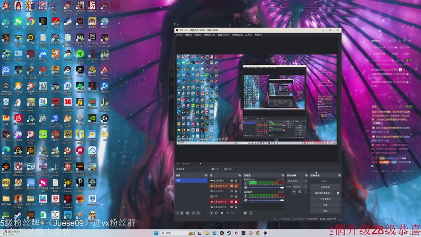Open WeChat desktop shortcut
The width and height of the screenshot is (421, 237).
pos(18,22)
